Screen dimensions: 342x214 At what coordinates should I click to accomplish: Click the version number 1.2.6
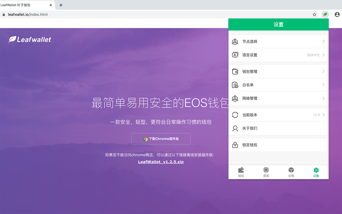coord(316,115)
